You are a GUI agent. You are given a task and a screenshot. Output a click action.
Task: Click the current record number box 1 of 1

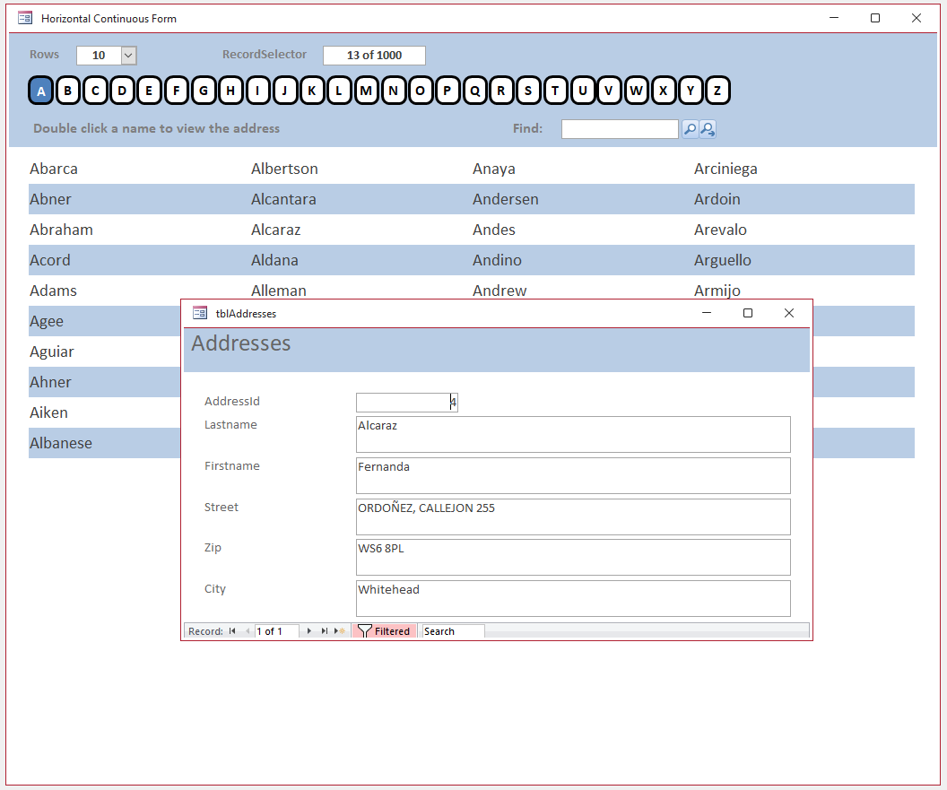click(276, 631)
